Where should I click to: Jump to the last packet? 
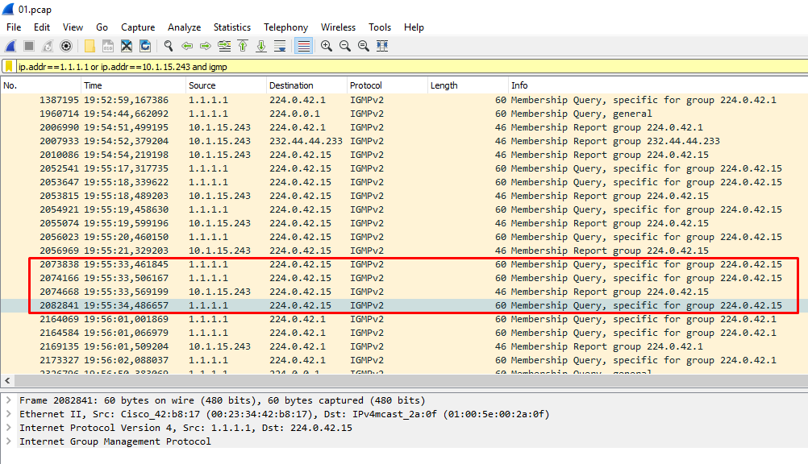pyautogui.click(x=261, y=46)
